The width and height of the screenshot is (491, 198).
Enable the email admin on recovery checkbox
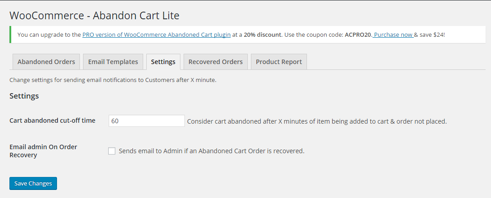pyautogui.click(x=112, y=151)
